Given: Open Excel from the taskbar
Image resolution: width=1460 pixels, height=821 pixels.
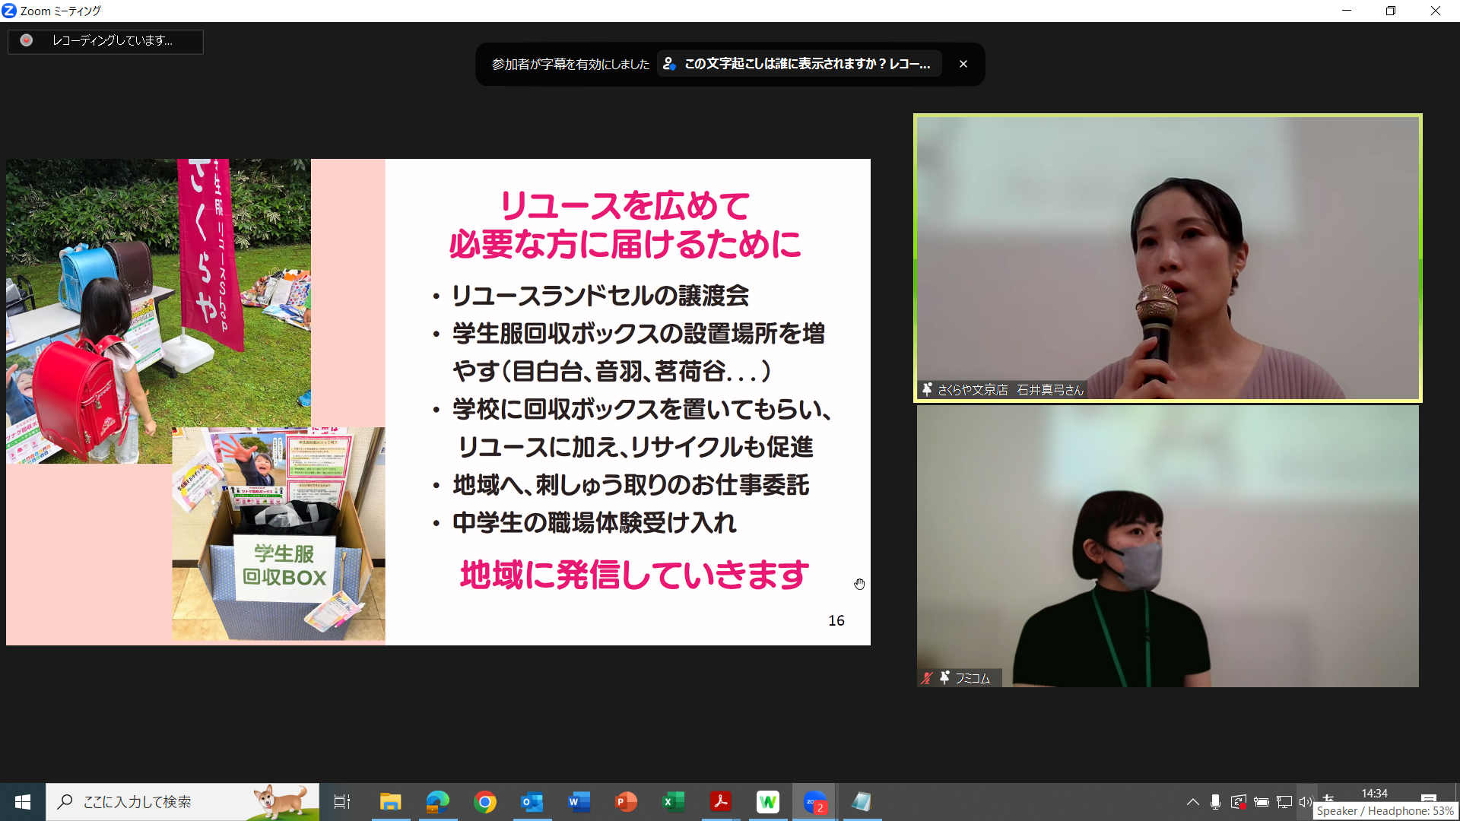Looking at the screenshot, I should pos(674,802).
